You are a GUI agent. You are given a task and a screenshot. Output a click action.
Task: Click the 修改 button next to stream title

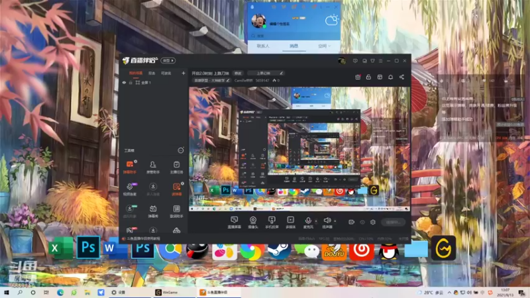click(238, 73)
